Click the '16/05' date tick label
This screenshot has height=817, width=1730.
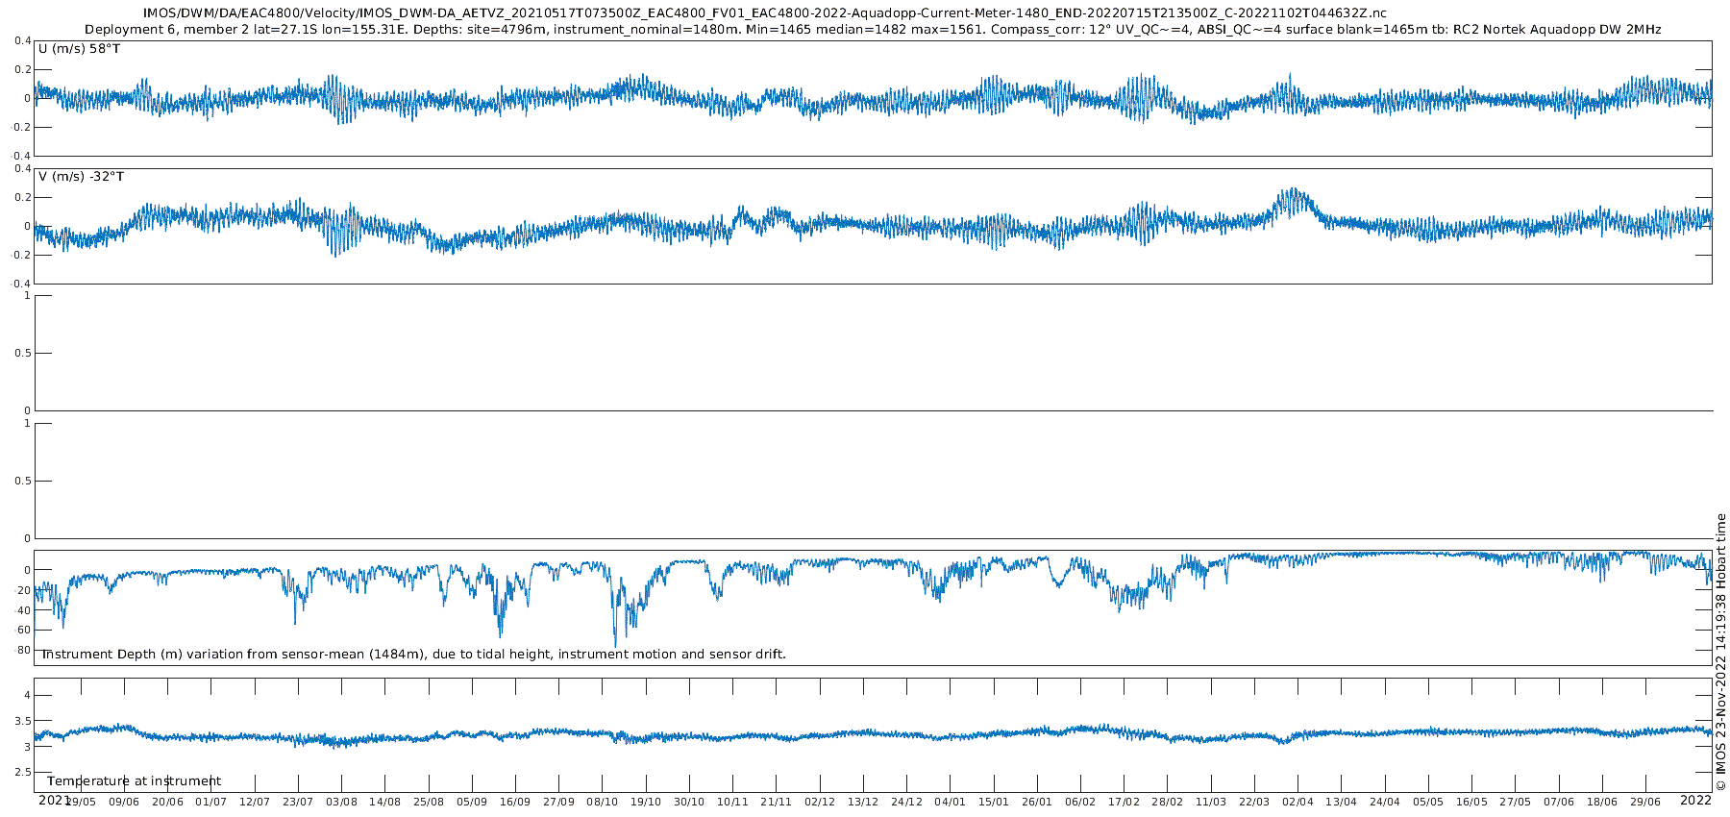coord(1471,802)
